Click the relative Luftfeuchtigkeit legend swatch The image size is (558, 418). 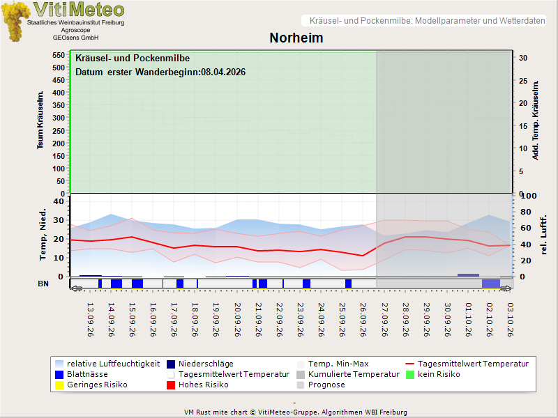tap(59, 364)
